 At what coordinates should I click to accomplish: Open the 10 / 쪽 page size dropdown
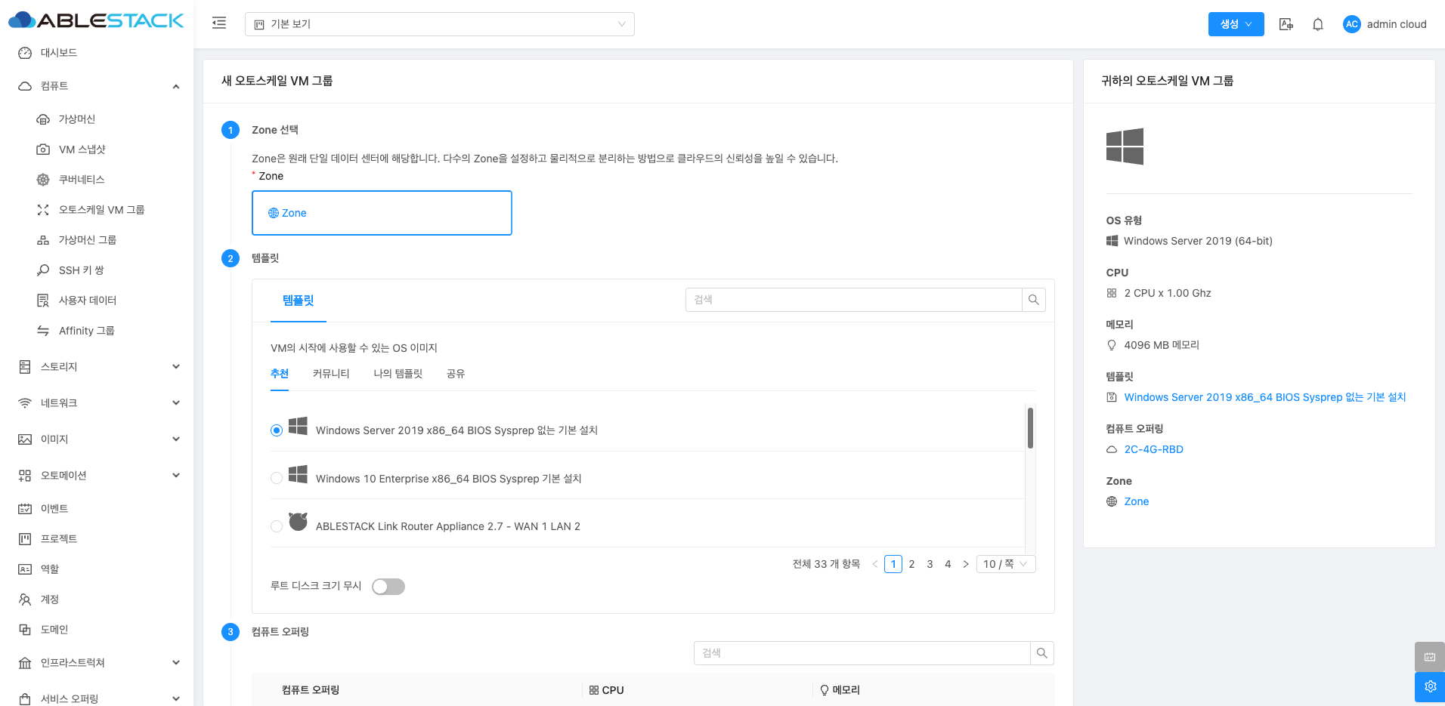coord(1005,564)
